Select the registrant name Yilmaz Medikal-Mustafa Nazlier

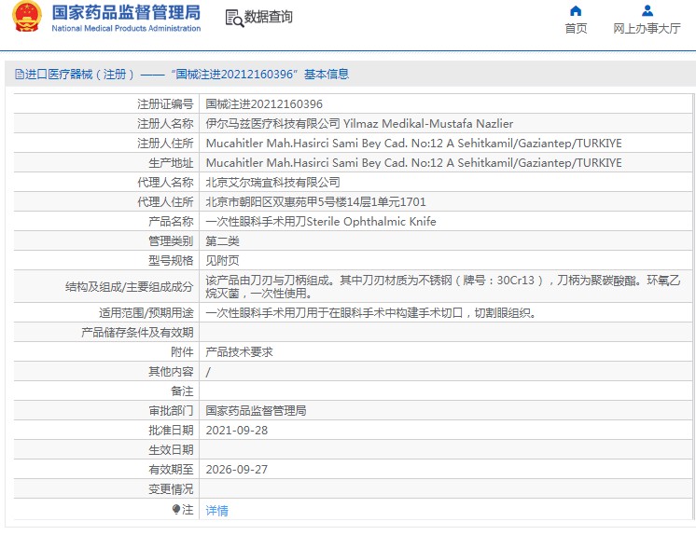click(428, 124)
